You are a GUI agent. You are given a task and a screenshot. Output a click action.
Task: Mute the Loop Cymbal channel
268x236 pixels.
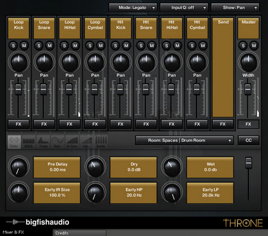tap(101, 46)
